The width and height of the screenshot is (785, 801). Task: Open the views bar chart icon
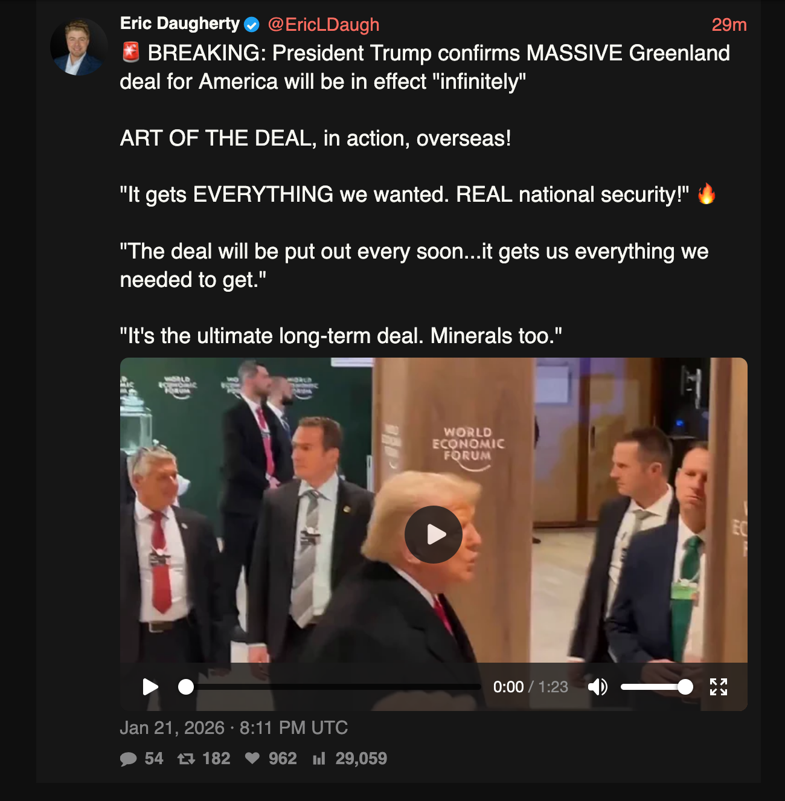pos(319,759)
